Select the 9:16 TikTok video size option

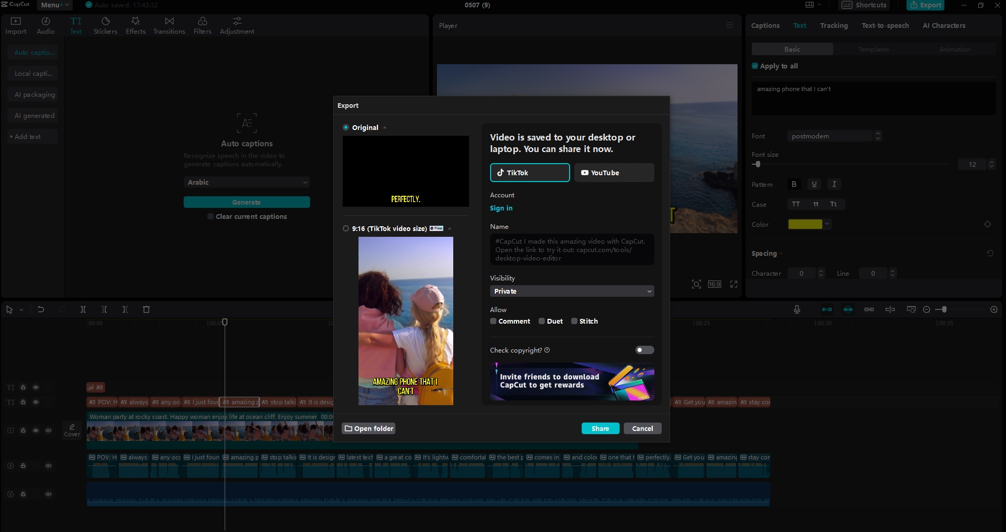click(346, 228)
